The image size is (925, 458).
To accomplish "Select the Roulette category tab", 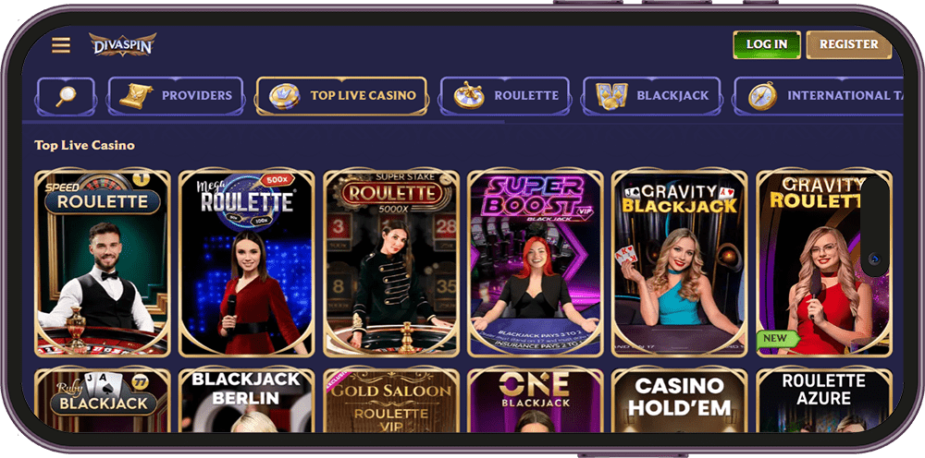I will tap(505, 96).
